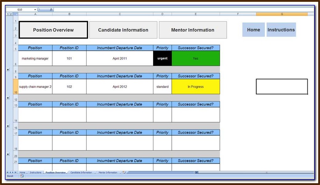This screenshot has height=185, width=320.
Task: Expand the group below supply chain manager row
Action: coord(8,98)
